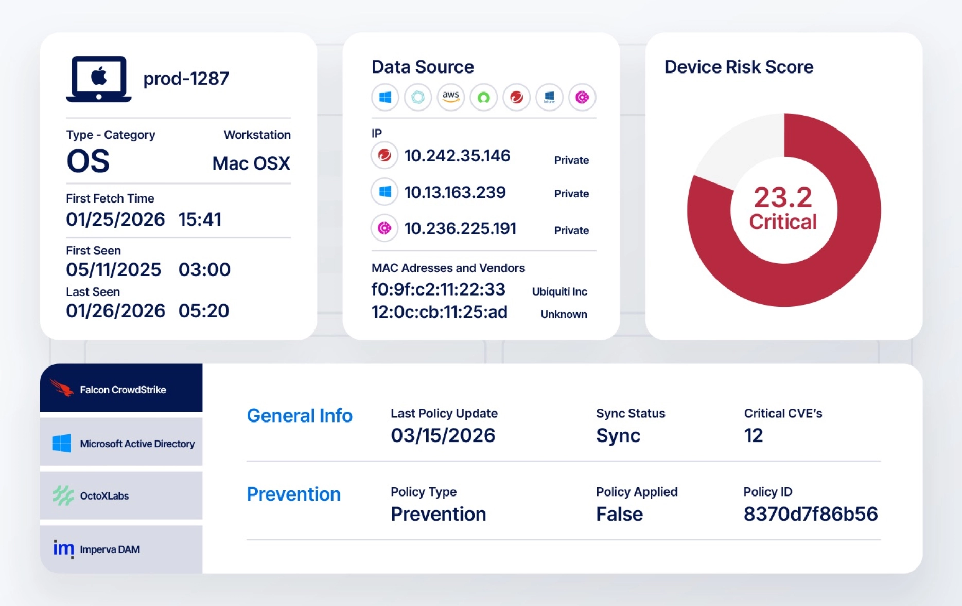
Task: Click the Imperva 'im' logo
Action: click(x=64, y=549)
